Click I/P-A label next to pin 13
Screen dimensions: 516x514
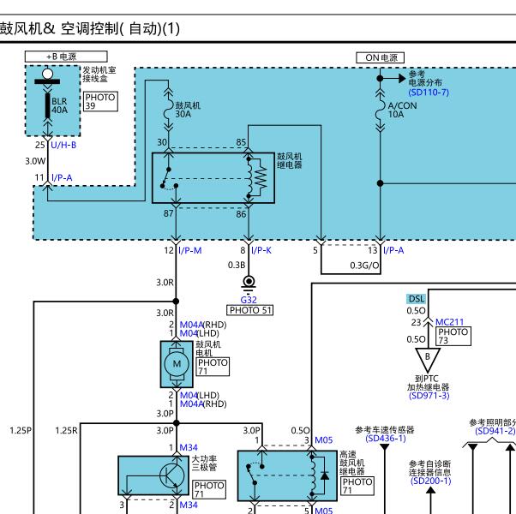click(x=393, y=250)
